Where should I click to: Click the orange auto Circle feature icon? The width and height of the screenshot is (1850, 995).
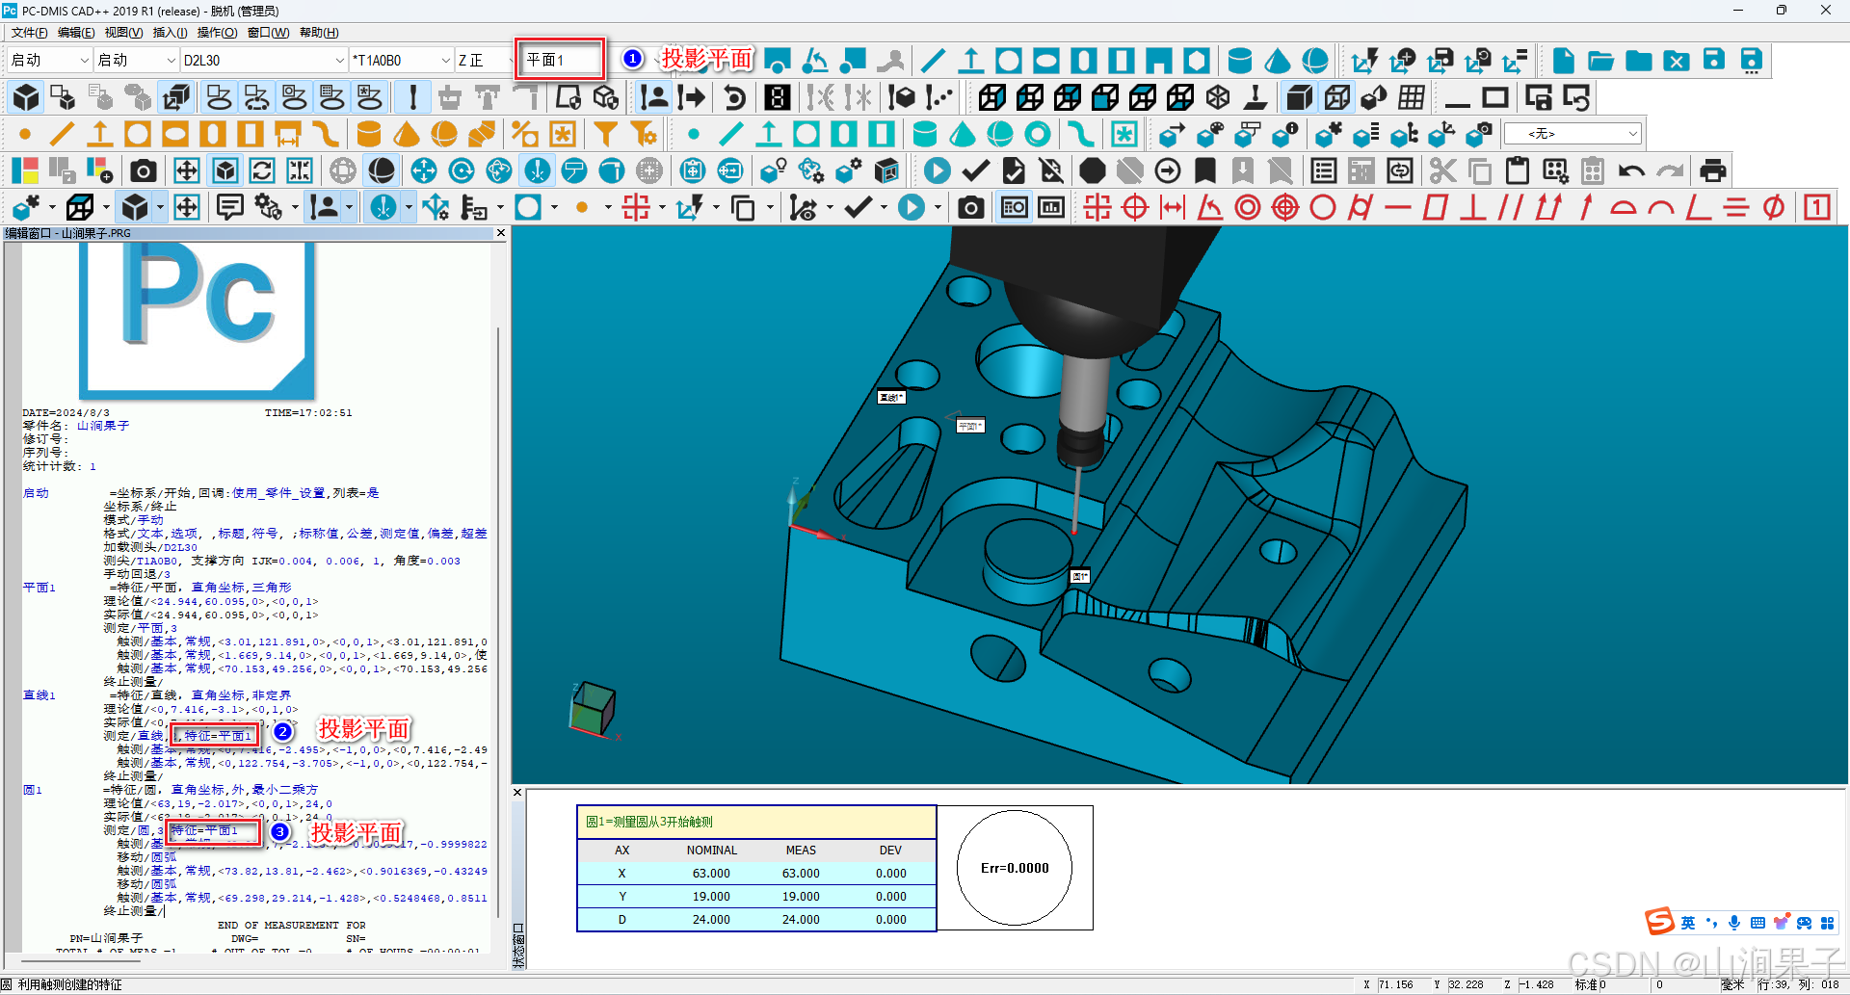[x=138, y=134]
